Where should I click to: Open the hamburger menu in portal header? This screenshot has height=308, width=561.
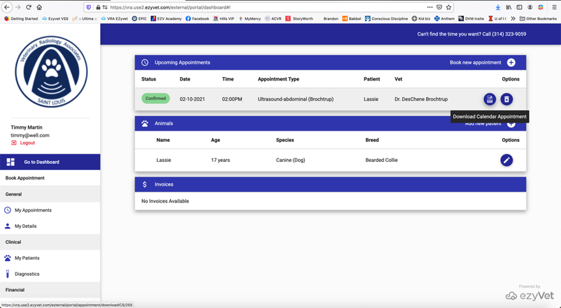(x=554, y=34)
